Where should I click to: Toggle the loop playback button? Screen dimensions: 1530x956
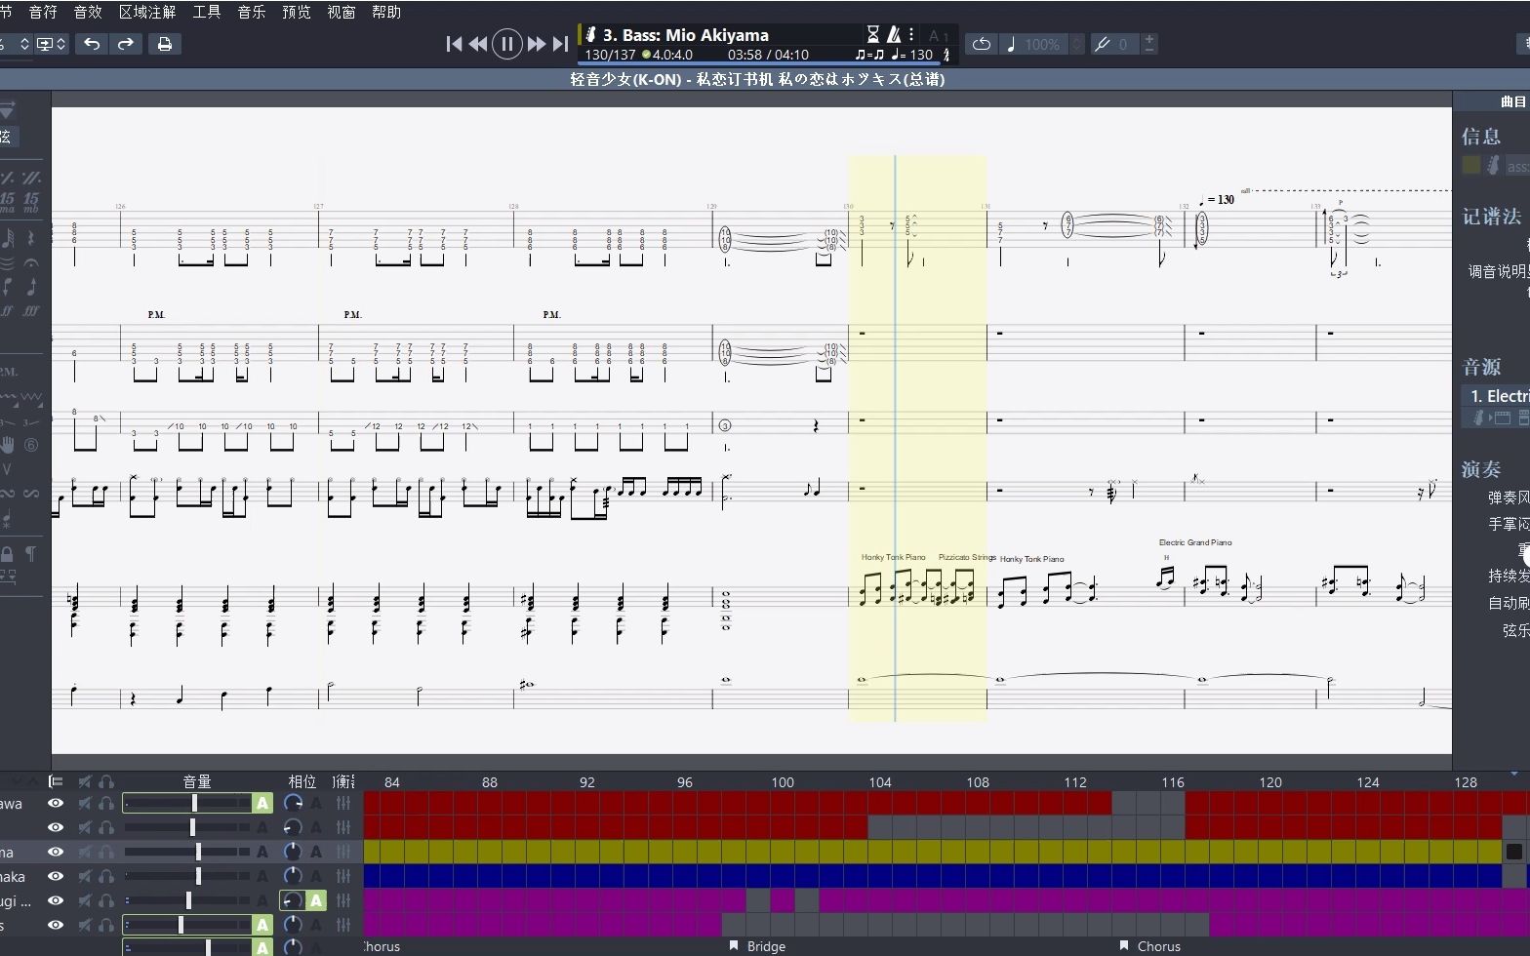pos(981,44)
